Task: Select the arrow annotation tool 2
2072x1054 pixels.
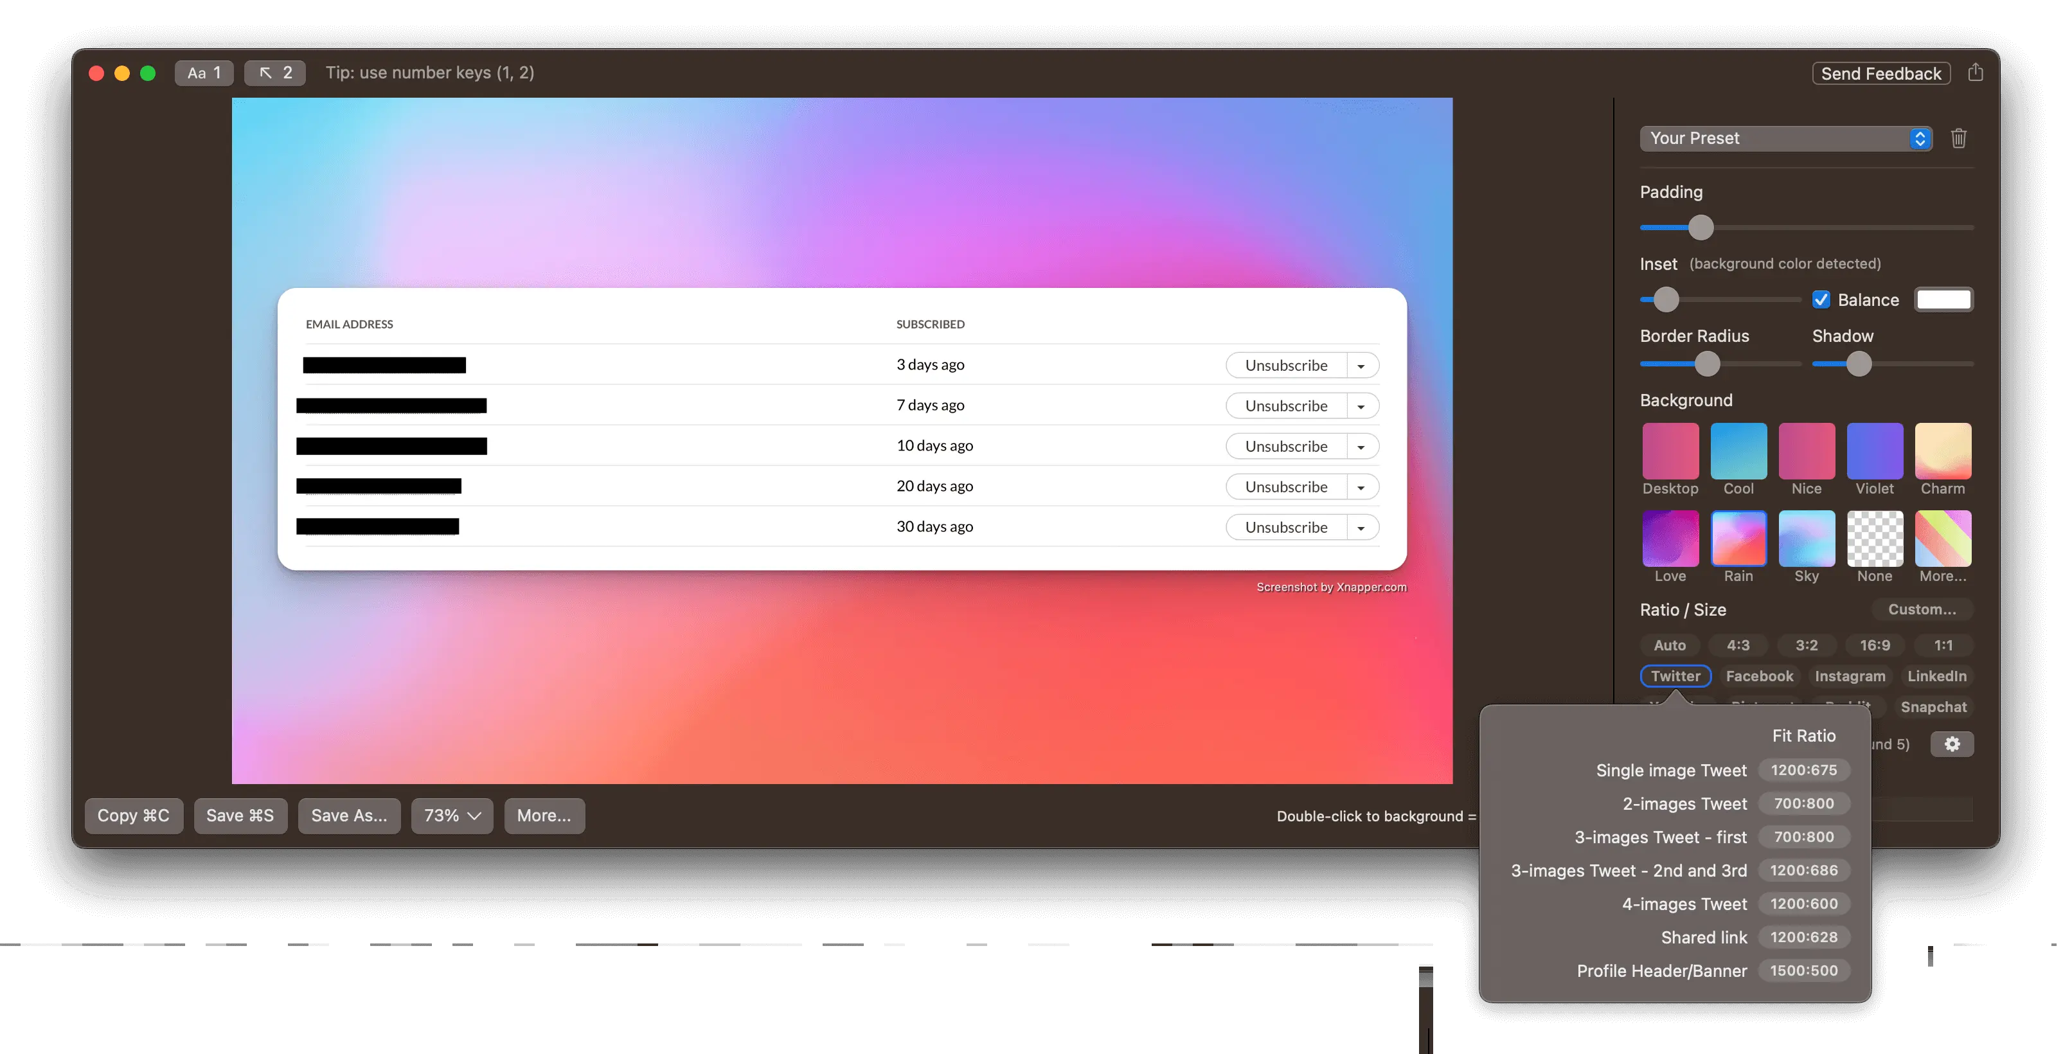Action: point(274,73)
